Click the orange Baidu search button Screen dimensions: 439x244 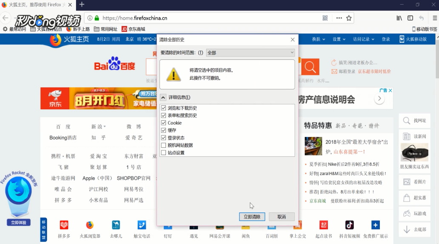pos(310,67)
